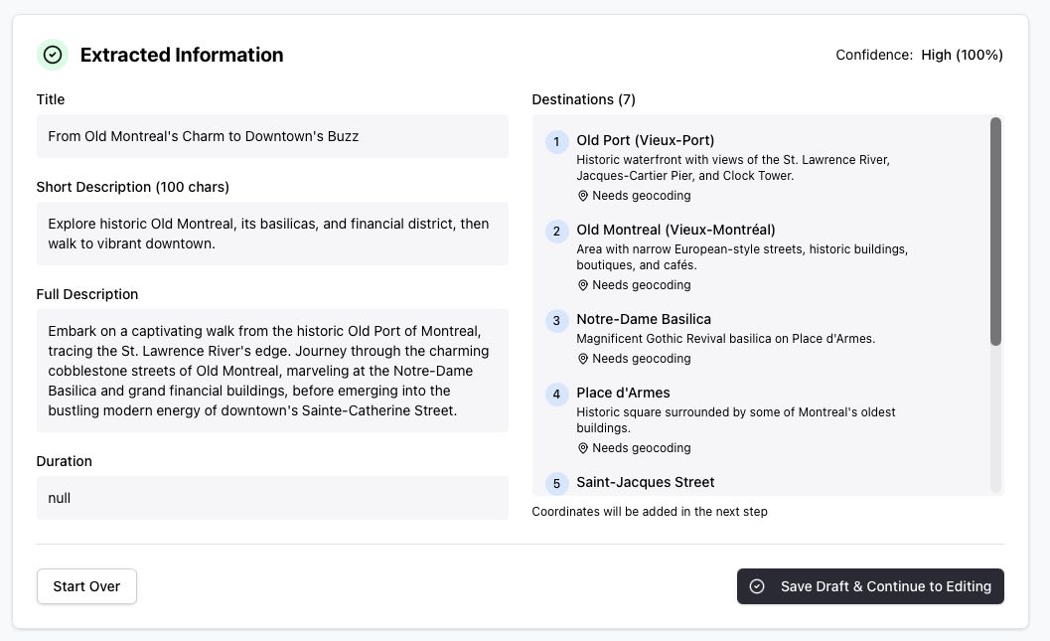Image resolution: width=1050 pixels, height=641 pixels.
Task: Click the green checkmark icon beside Extracted Information
Action: point(53,55)
